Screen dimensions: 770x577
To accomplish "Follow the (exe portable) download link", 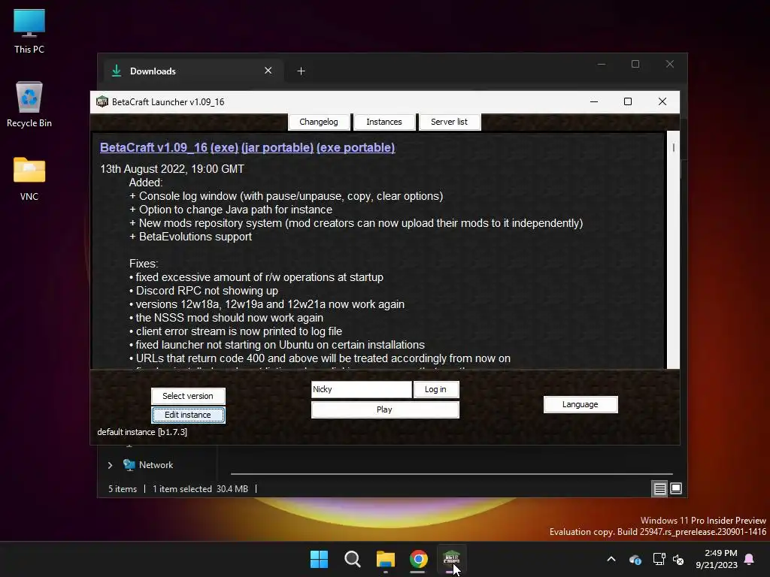I will 356,148.
